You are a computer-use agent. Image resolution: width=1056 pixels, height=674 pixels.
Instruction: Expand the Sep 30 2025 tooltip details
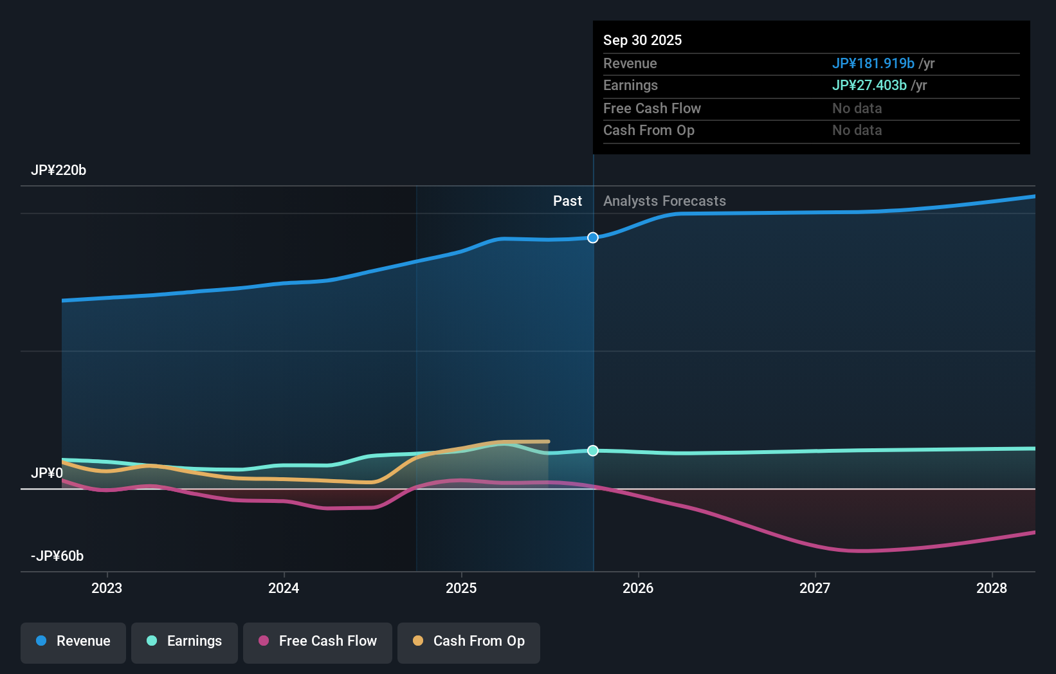point(642,40)
